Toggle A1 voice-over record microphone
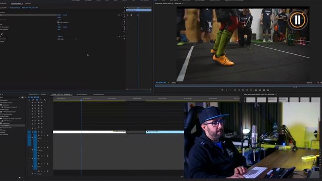322x181 pixels. (48, 135)
